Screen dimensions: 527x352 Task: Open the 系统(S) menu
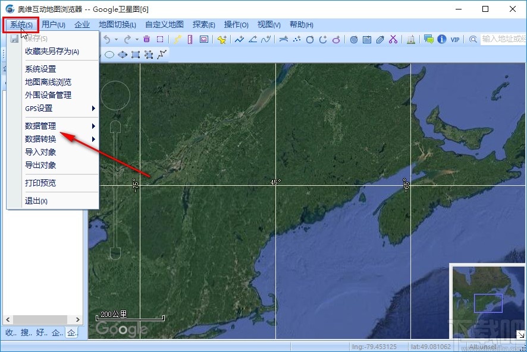tap(21, 25)
